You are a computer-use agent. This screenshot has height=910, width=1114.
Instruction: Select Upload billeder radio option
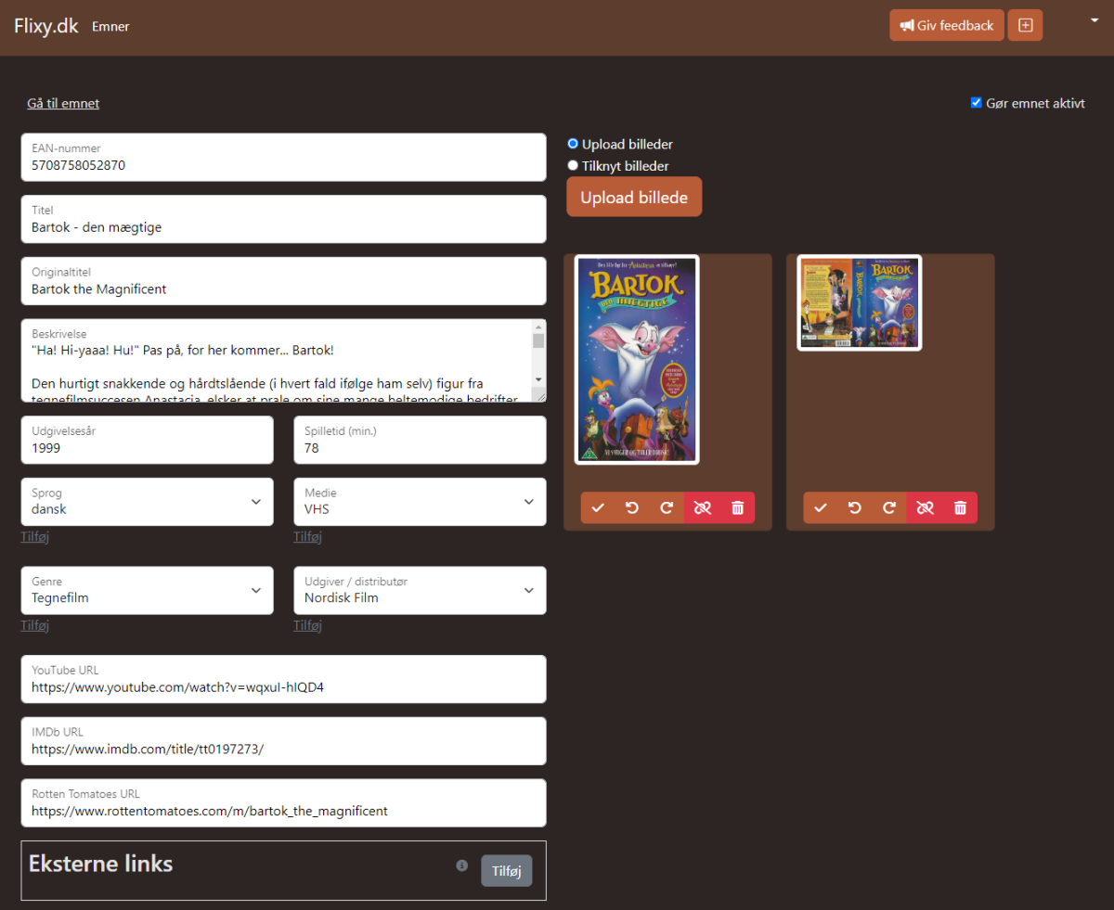(573, 144)
